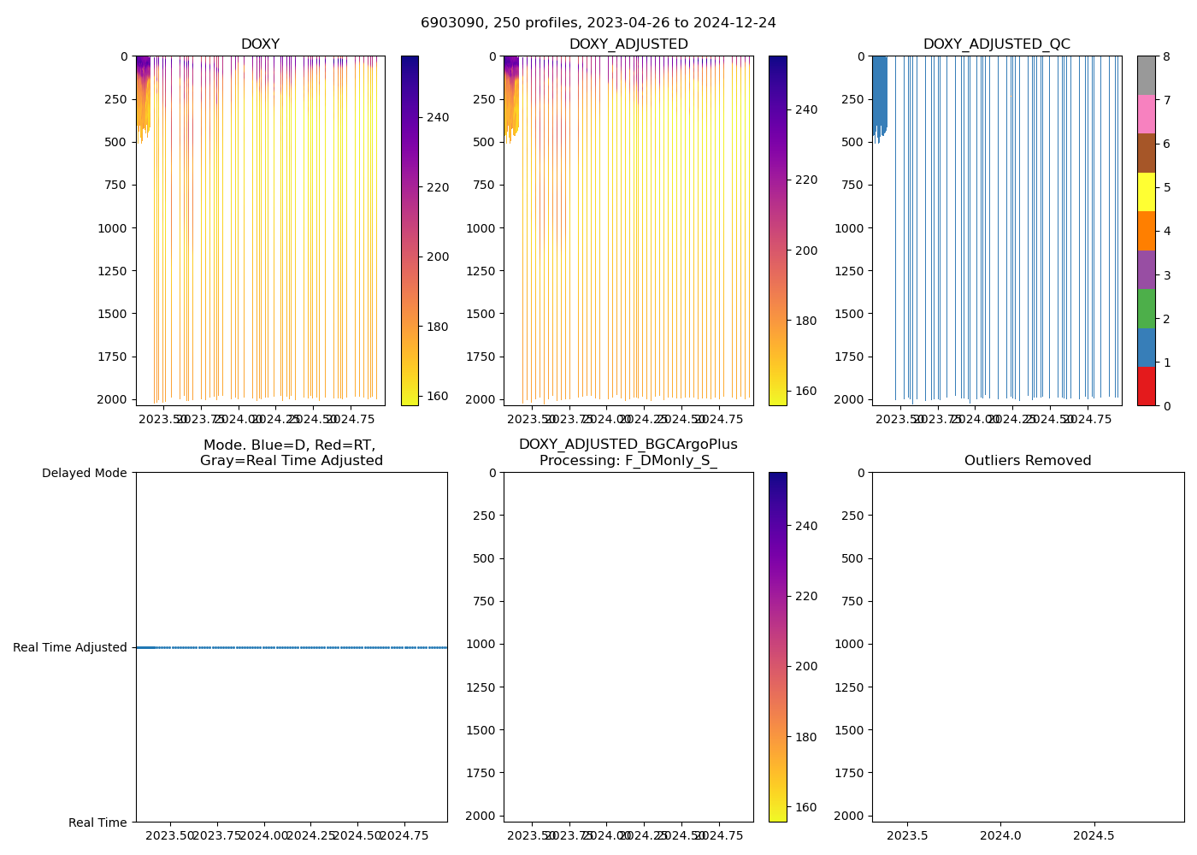Select the 'Real Time Adjusted' axis label
This screenshot has height=855, width=1197.
(70, 648)
